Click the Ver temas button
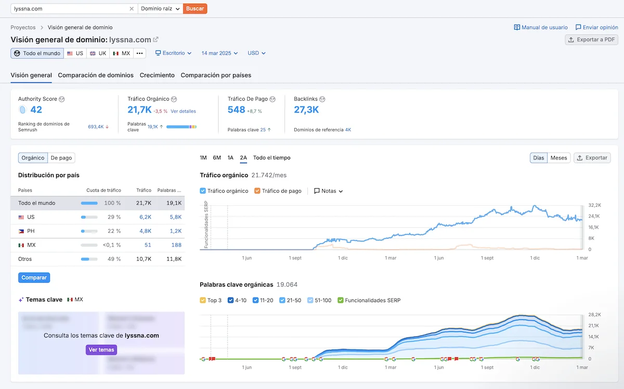Image resolution: width=624 pixels, height=389 pixels. point(101,350)
